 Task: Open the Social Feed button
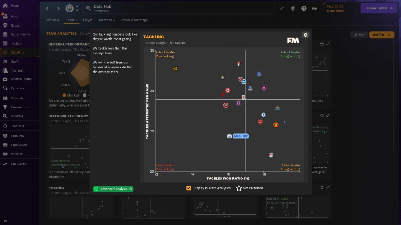(379, 8)
